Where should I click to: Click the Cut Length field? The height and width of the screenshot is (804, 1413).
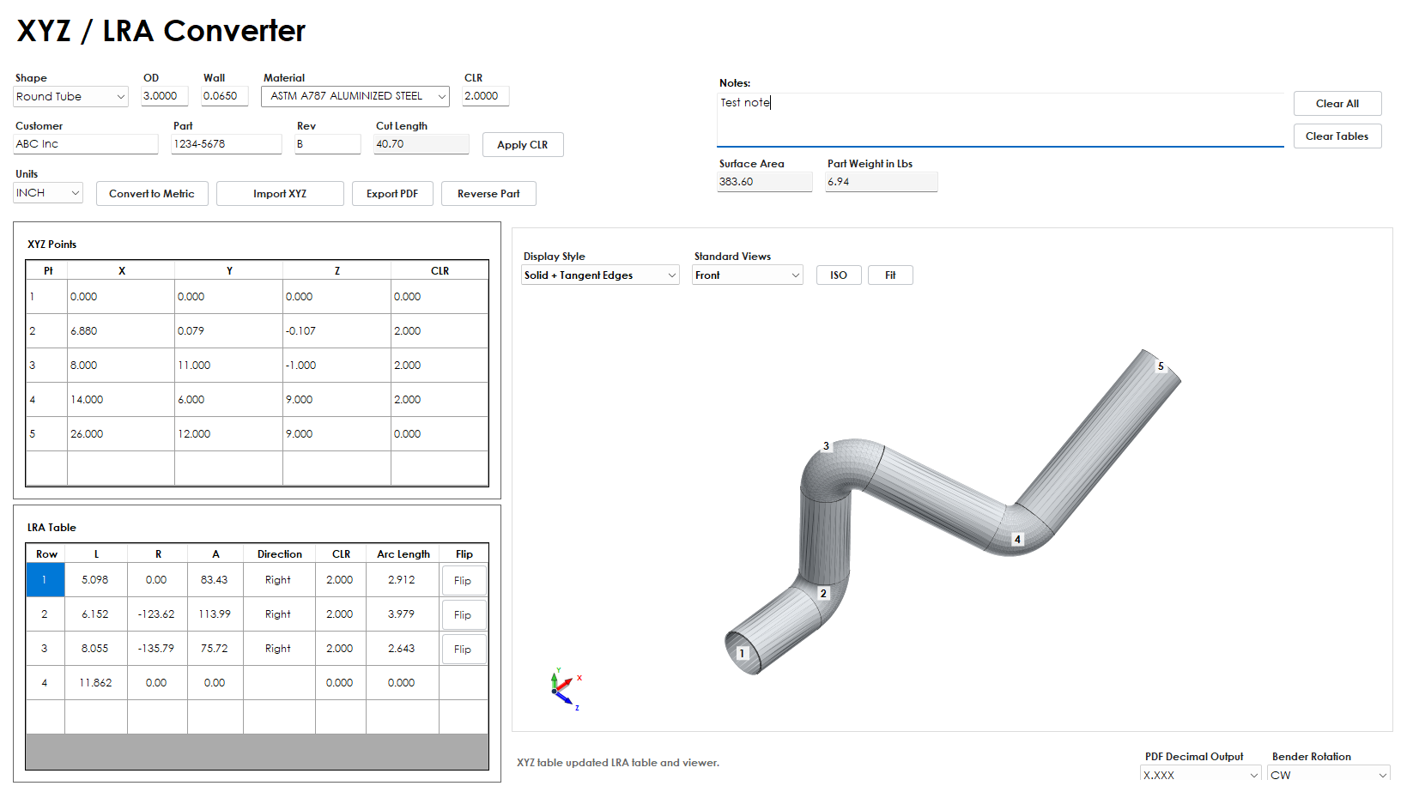421,144
